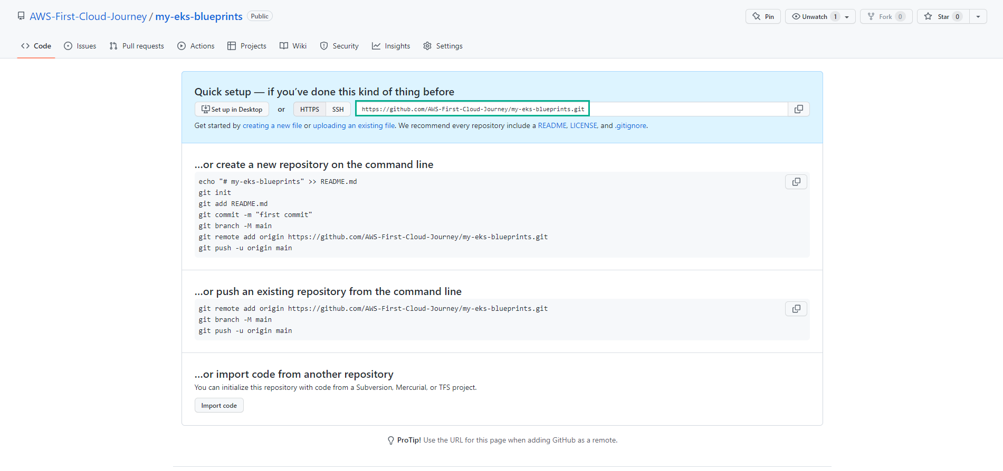
Task: Open the my-eks-blueprints repository link
Action: [x=199, y=16]
